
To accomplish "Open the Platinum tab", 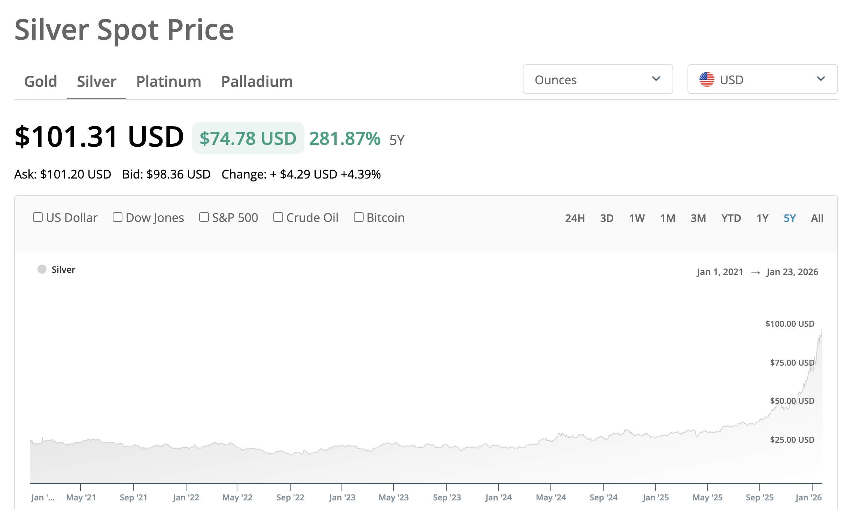I will click(169, 82).
